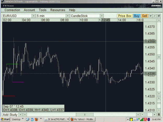Viewport: 163px width, 122px height.
Task: Click the vertical zoom out minus button
Action: (159, 110)
